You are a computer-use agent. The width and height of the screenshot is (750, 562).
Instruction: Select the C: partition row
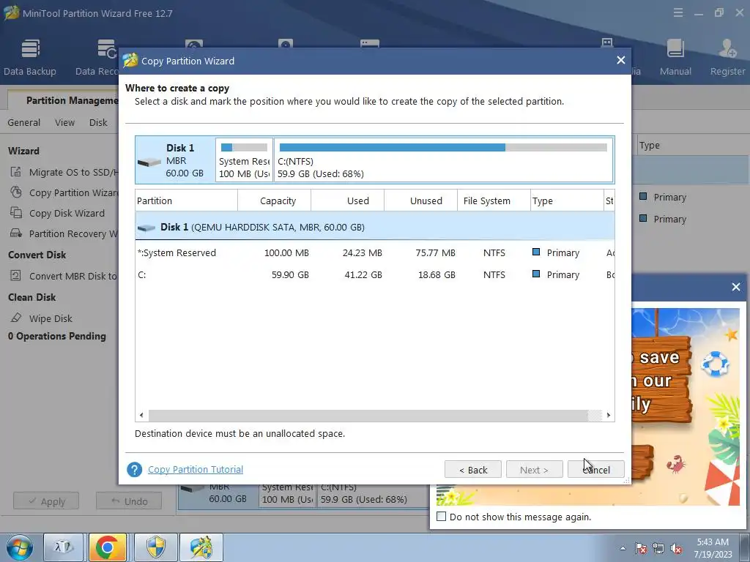tap(374, 275)
